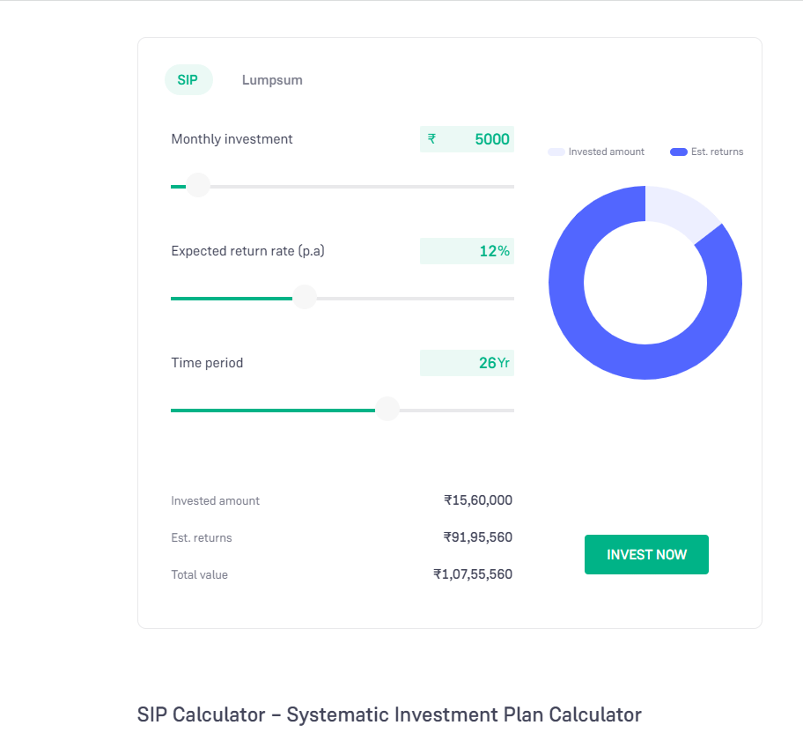Click the Time period slider handle

click(x=387, y=410)
